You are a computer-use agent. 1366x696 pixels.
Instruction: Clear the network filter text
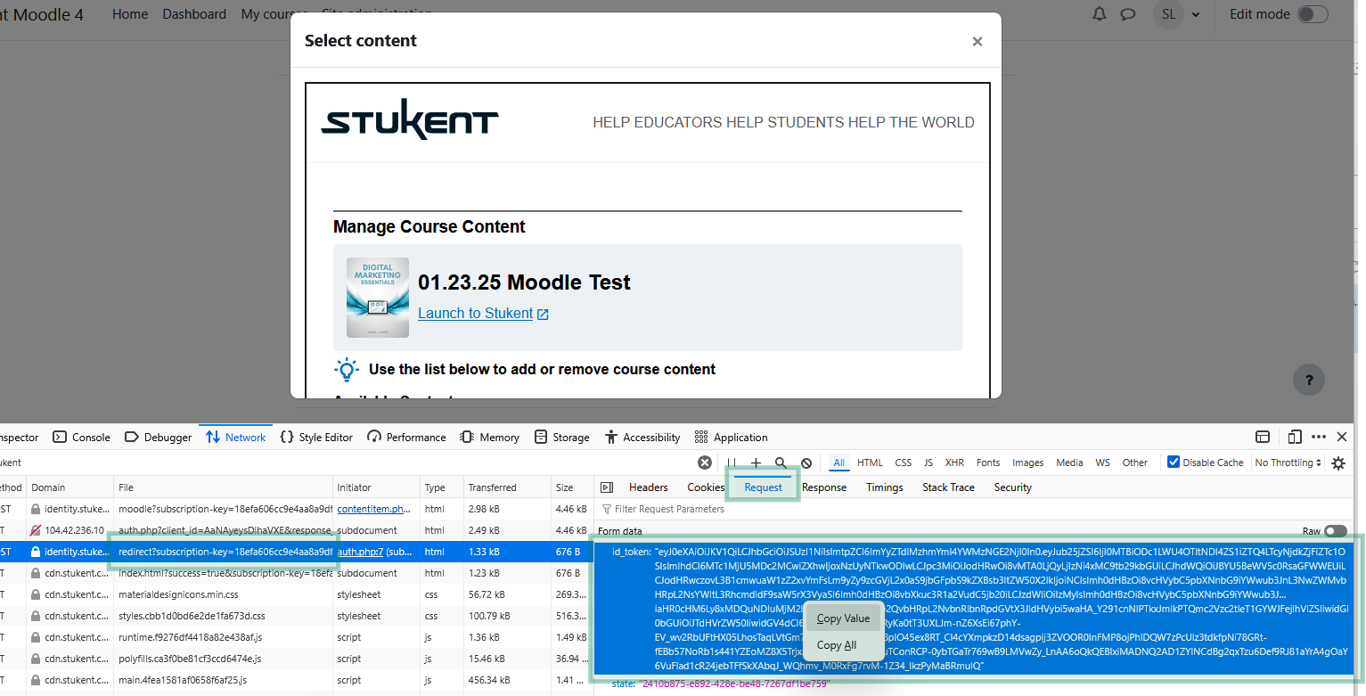[x=704, y=463]
